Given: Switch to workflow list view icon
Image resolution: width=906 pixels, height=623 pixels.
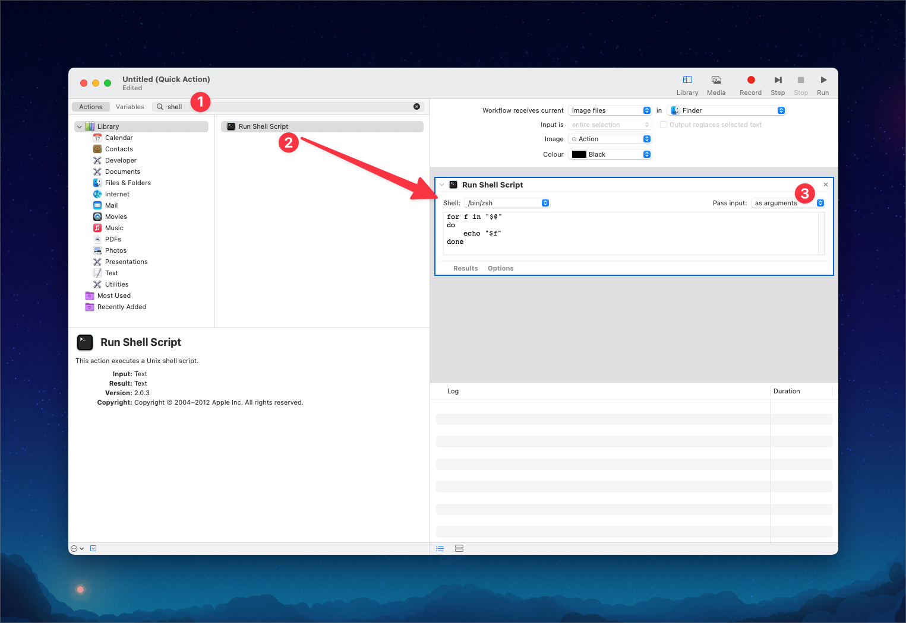Looking at the screenshot, I should point(440,548).
